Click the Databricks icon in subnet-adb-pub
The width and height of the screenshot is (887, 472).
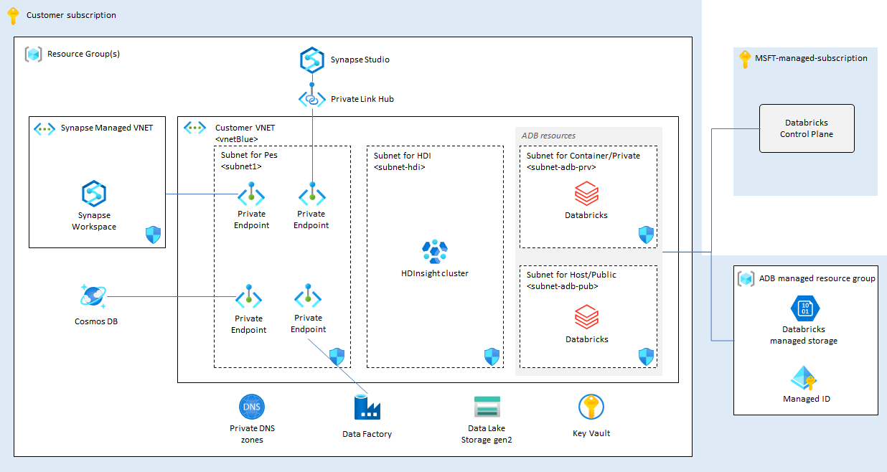click(x=586, y=318)
